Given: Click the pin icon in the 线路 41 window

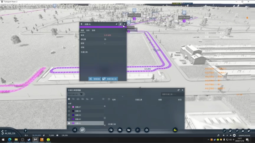Looking at the screenshot, I should tap(120, 24).
